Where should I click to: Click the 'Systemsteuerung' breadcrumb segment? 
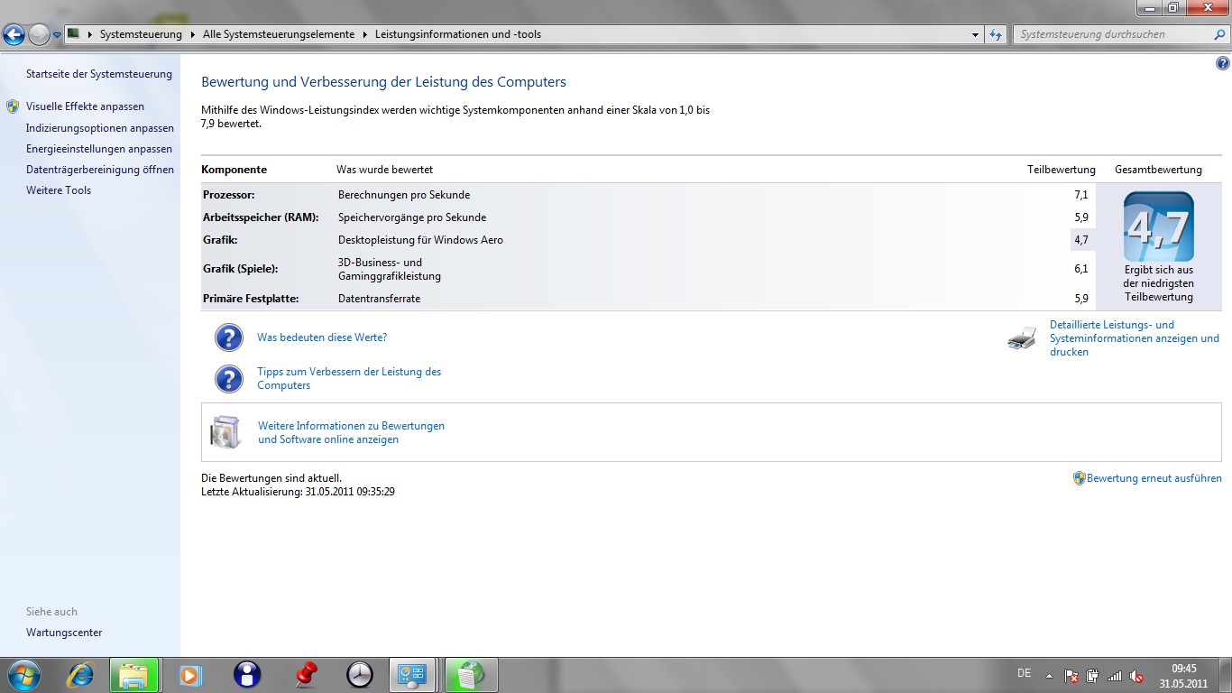pyautogui.click(x=141, y=34)
